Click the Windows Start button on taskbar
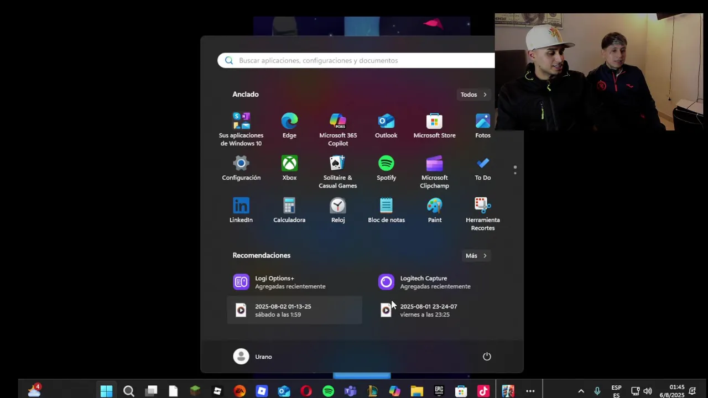The width and height of the screenshot is (708, 398). point(106,391)
